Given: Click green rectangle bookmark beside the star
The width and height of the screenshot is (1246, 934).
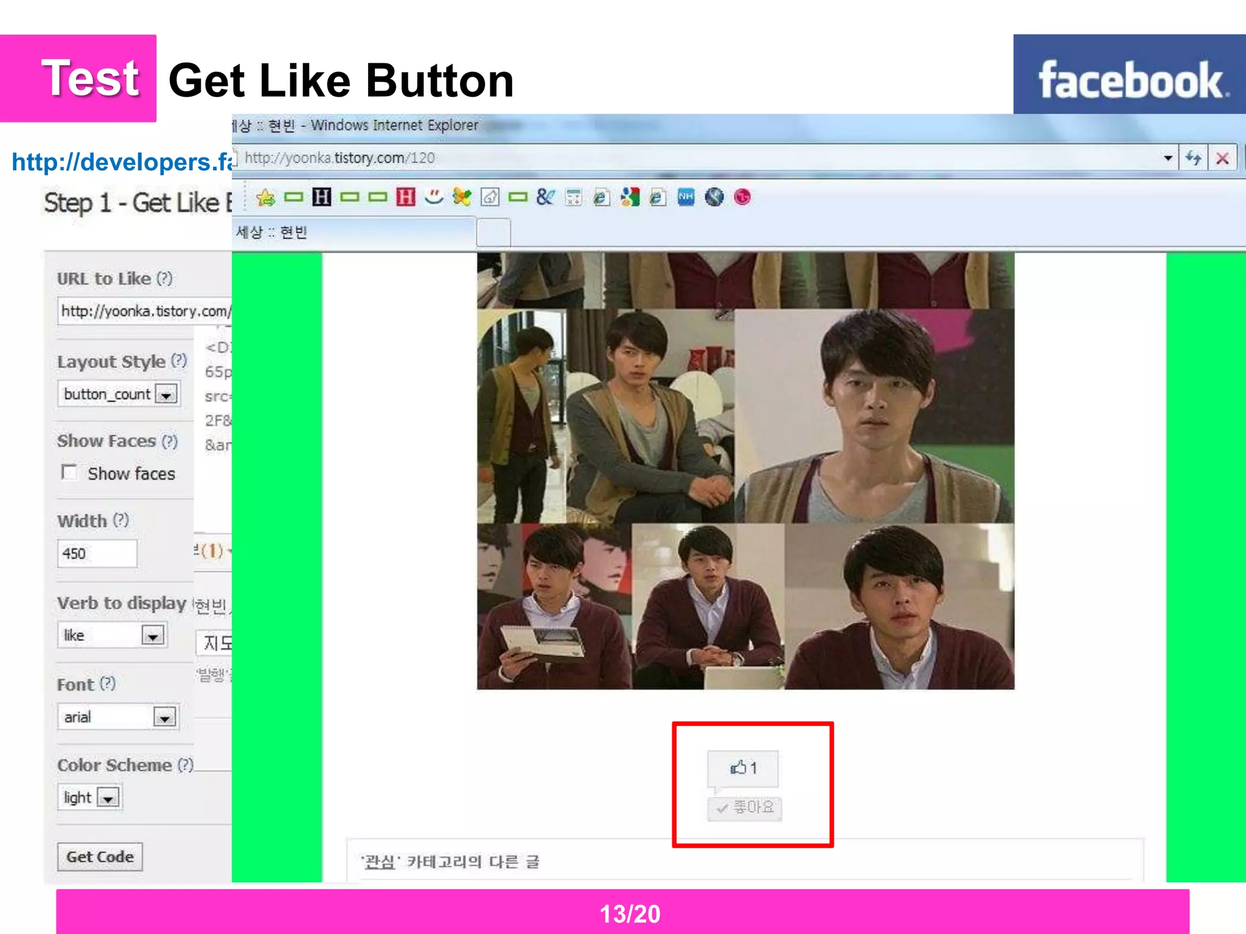Looking at the screenshot, I should point(294,197).
